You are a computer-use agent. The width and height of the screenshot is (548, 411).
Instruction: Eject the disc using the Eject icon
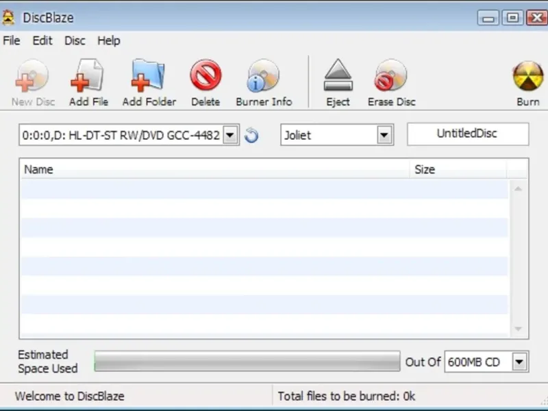338,75
